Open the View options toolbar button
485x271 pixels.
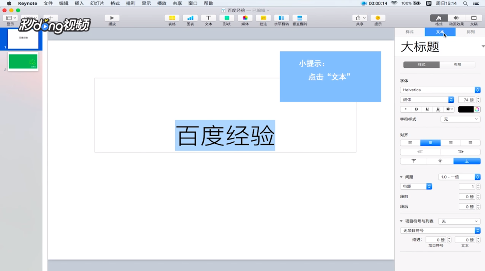click(10, 18)
